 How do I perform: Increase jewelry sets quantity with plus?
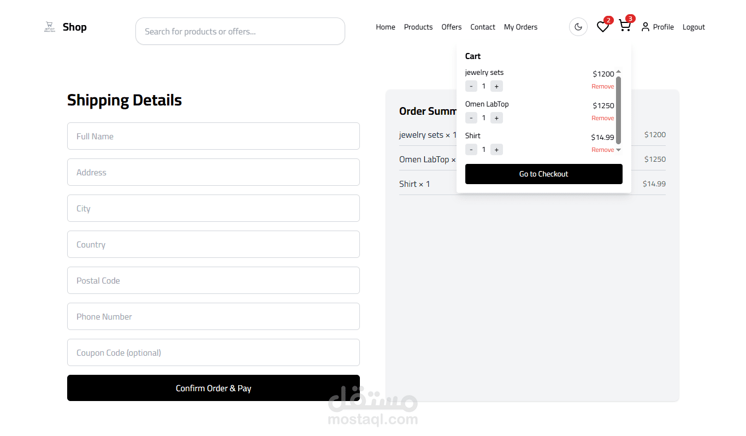496,86
